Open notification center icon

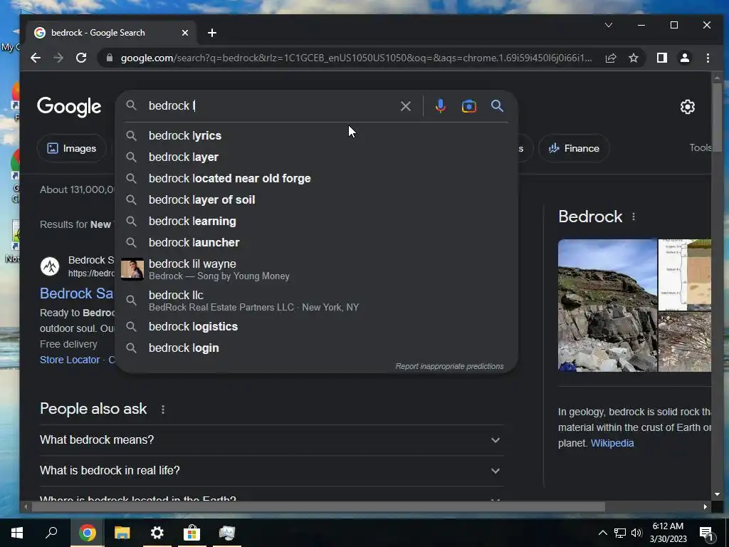pos(707,533)
